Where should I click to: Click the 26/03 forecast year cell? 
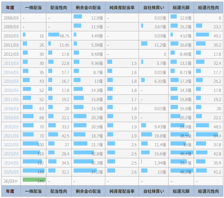click(x=11, y=181)
